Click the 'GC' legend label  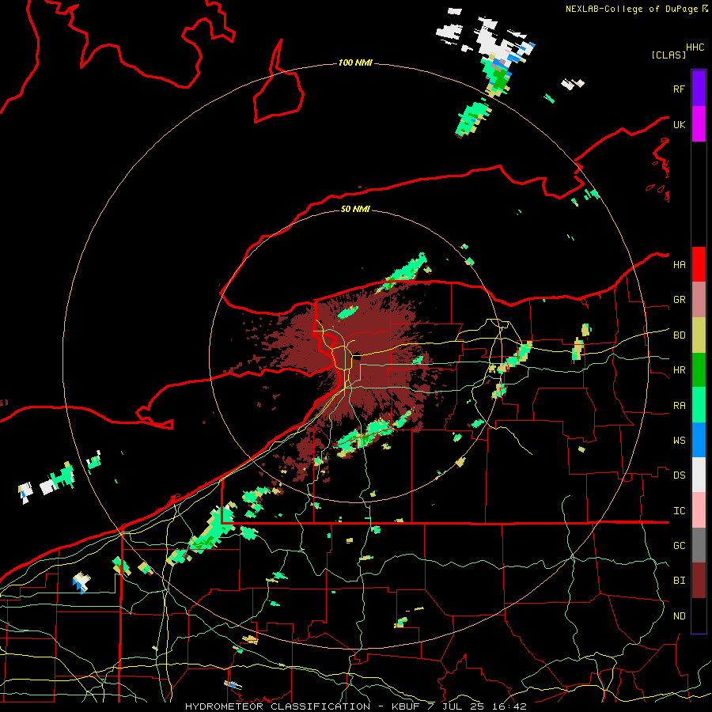[x=679, y=546]
